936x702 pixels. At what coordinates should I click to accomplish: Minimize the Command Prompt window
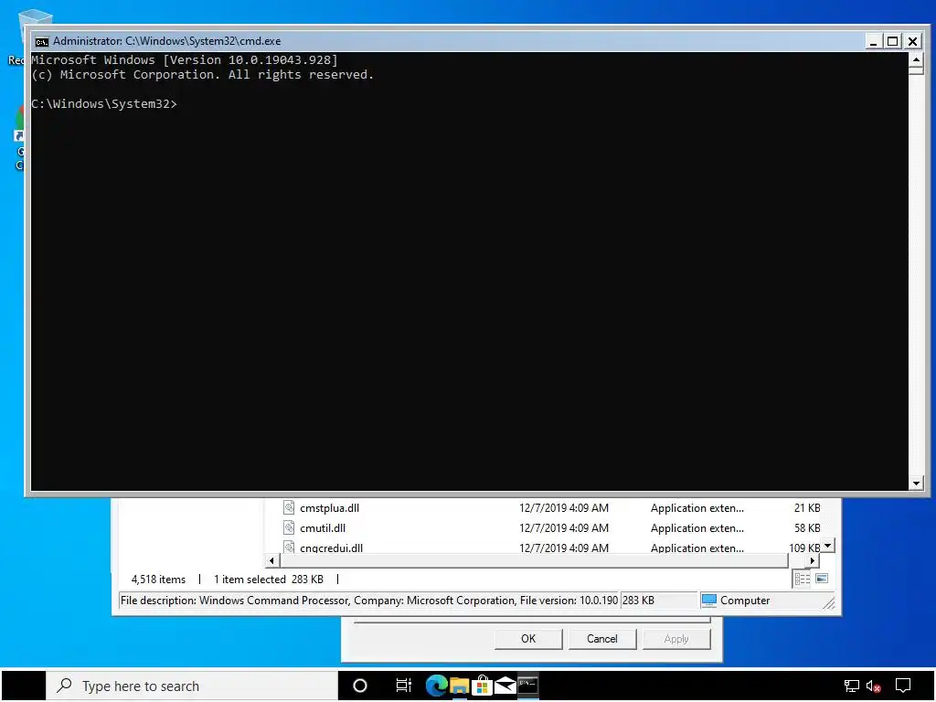point(873,41)
